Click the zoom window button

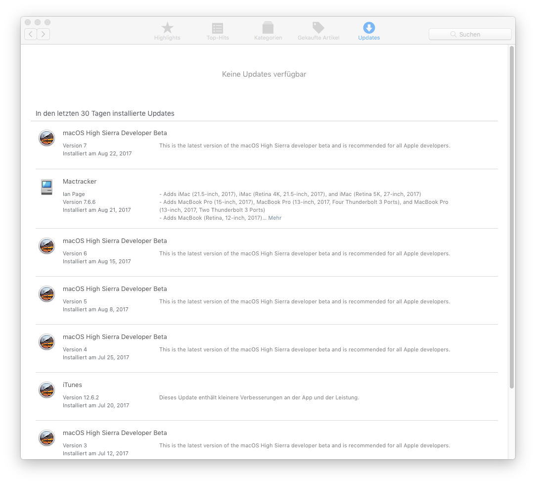(x=47, y=22)
